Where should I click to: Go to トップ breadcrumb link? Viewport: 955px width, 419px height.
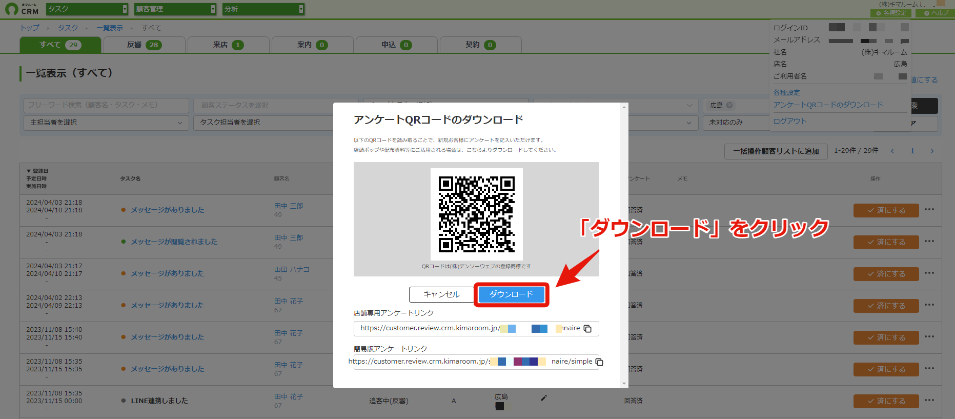pyautogui.click(x=30, y=28)
